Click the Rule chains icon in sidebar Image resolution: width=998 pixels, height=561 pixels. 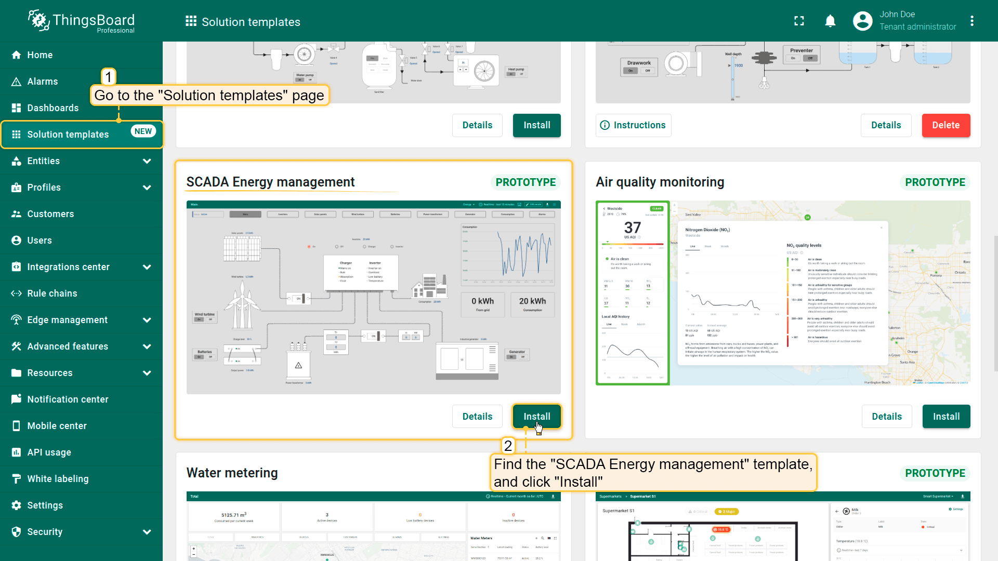pyautogui.click(x=16, y=293)
